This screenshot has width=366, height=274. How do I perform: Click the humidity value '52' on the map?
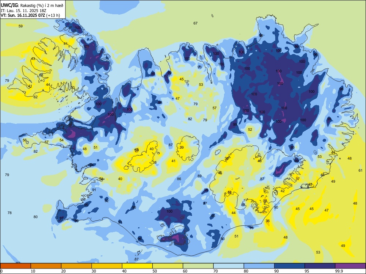click(250, 130)
